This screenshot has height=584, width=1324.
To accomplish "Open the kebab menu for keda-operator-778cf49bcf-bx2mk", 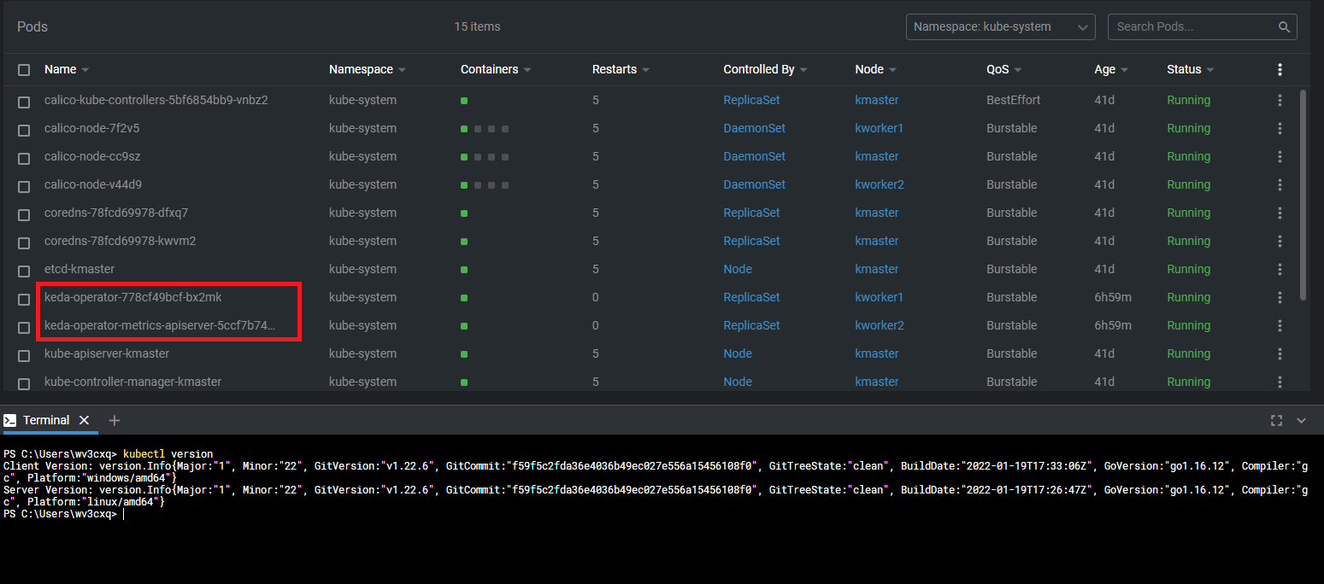I will tap(1280, 297).
